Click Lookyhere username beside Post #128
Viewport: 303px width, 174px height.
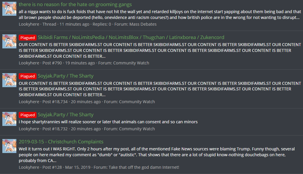(29, 167)
